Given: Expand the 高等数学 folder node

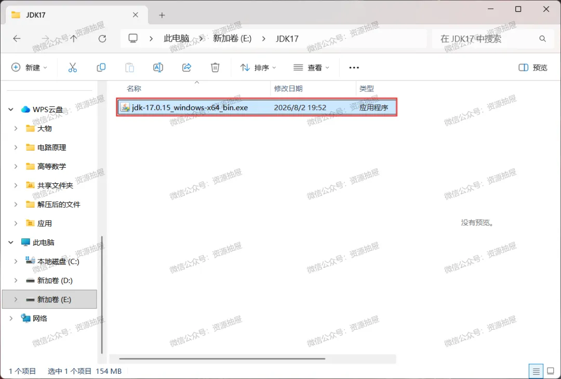Looking at the screenshot, I should click(16, 166).
